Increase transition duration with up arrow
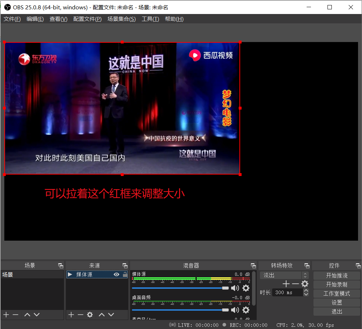The height and width of the screenshot is (329, 362). click(306, 291)
